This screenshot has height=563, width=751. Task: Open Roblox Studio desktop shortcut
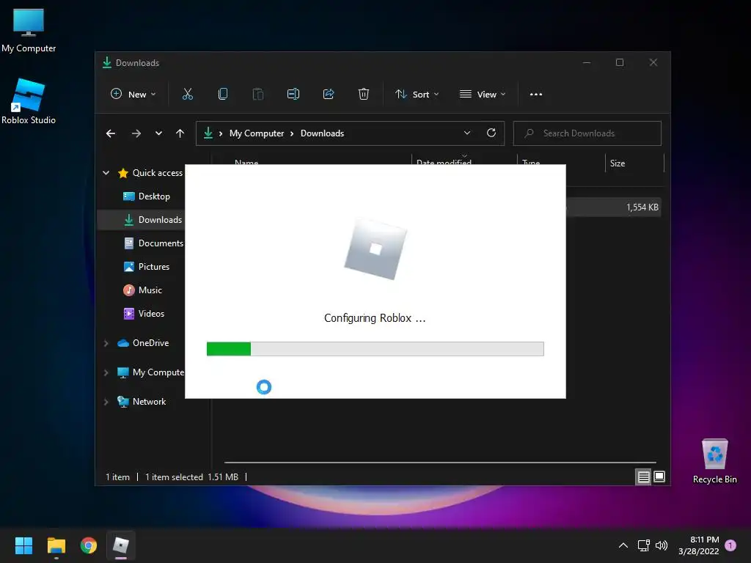pyautogui.click(x=29, y=101)
